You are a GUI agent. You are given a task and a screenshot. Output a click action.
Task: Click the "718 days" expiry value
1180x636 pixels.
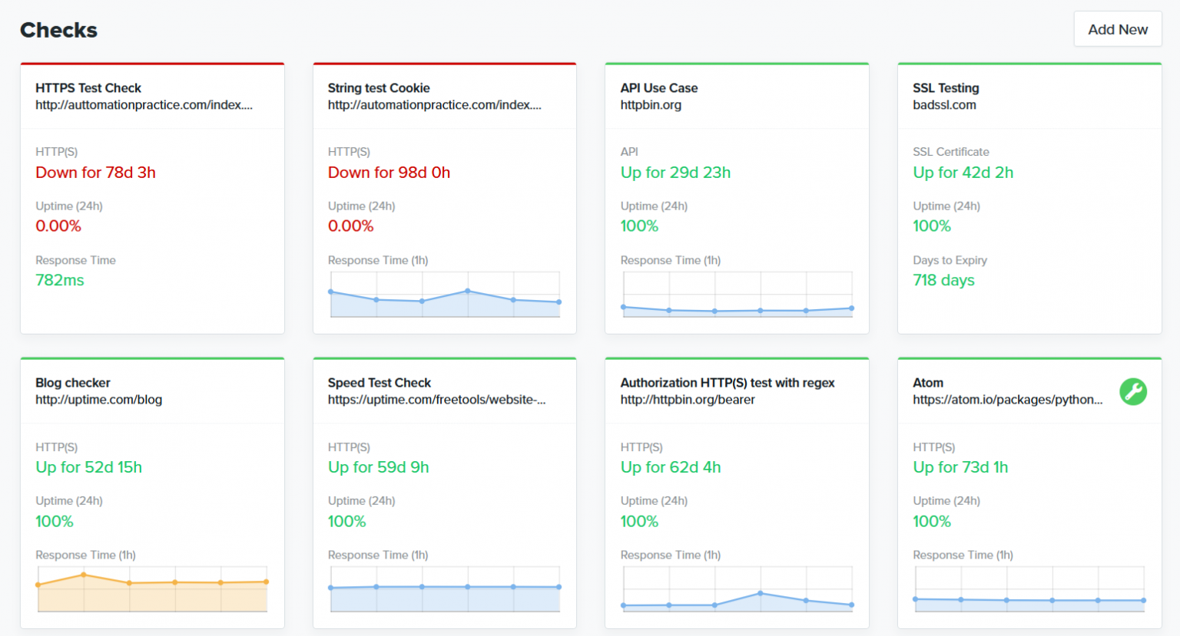click(x=943, y=281)
